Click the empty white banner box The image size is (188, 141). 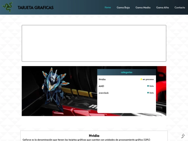click(94, 43)
